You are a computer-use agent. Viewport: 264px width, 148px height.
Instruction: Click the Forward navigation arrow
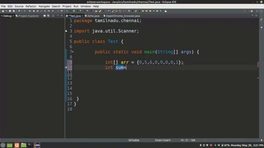tap(157, 11)
